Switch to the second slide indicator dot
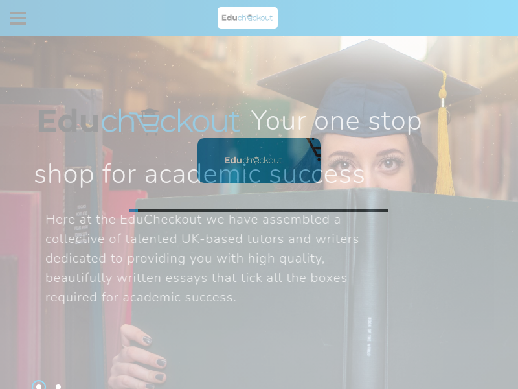 (x=58, y=386)
